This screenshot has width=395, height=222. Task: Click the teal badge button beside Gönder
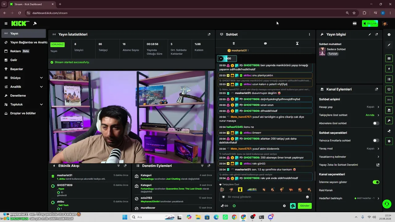[x=293, y=206]
